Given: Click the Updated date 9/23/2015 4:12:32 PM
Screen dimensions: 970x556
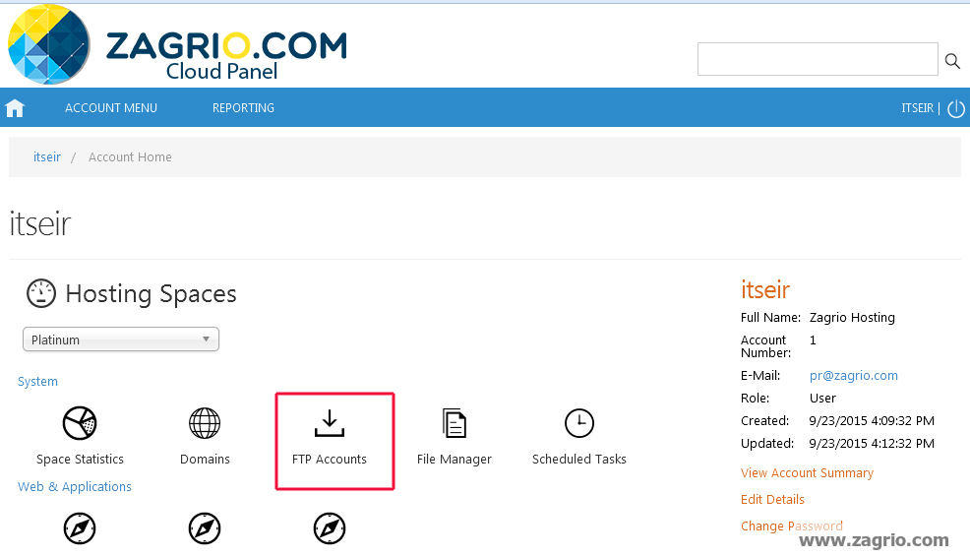Looking at the screenshot, I should (x=872, y=443).
